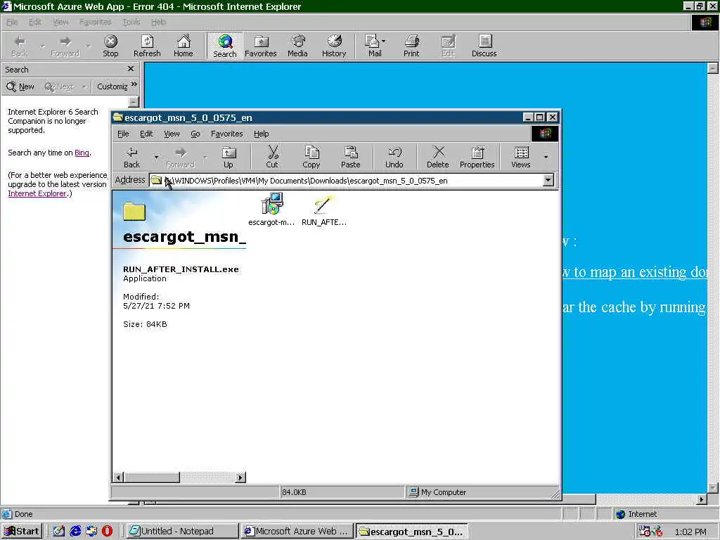Expand Search pane toolbar chevron overflow
This screenshot has width=720, height=540.
[x=134, y=84]
